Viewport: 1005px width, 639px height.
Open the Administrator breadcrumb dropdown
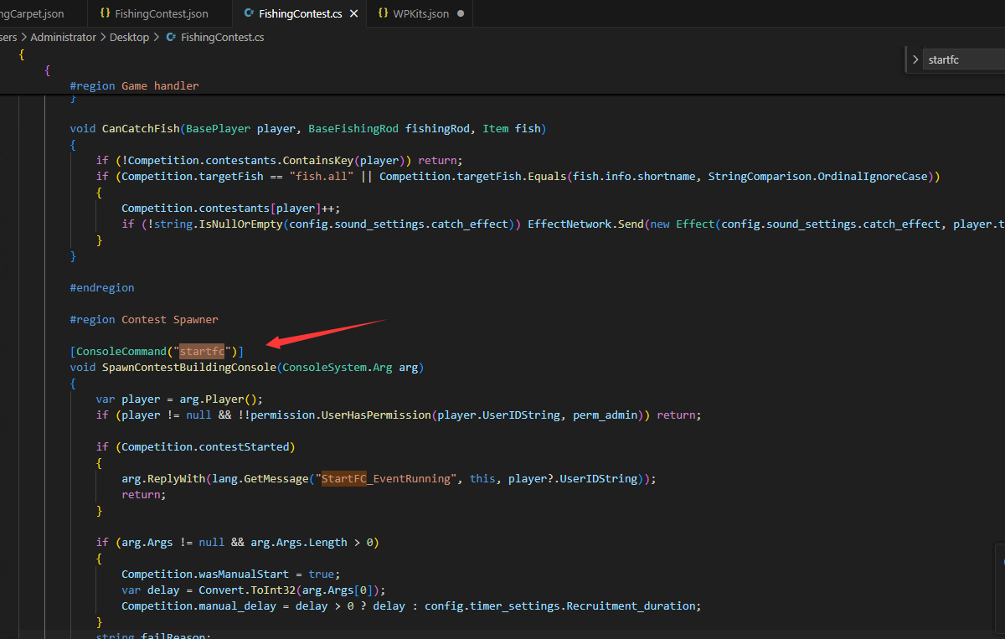[x=63, y=38]
